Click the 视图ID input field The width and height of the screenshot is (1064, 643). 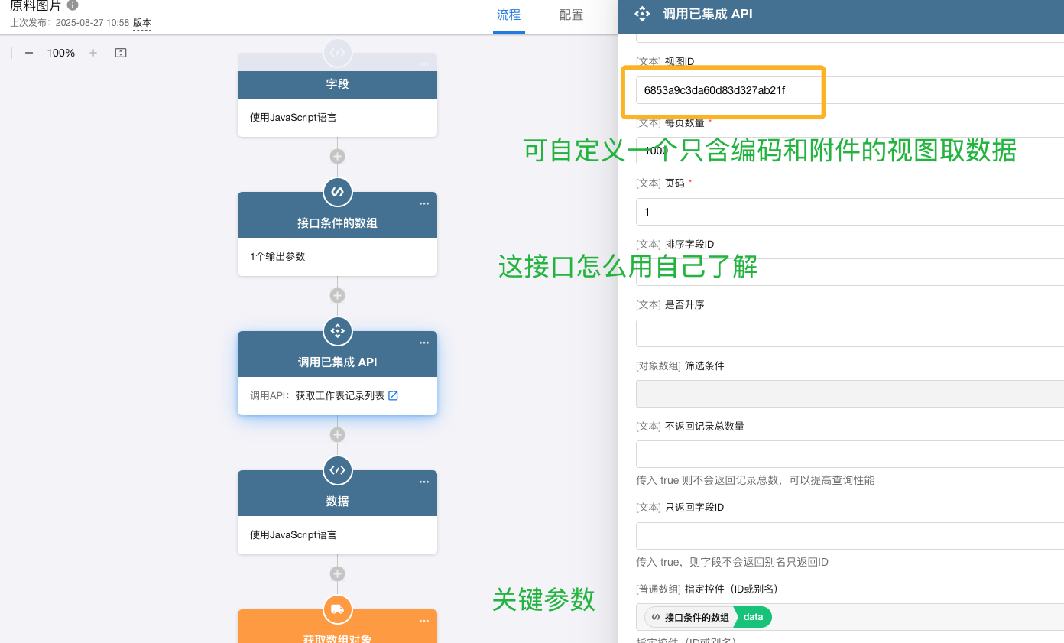point(850,90)
